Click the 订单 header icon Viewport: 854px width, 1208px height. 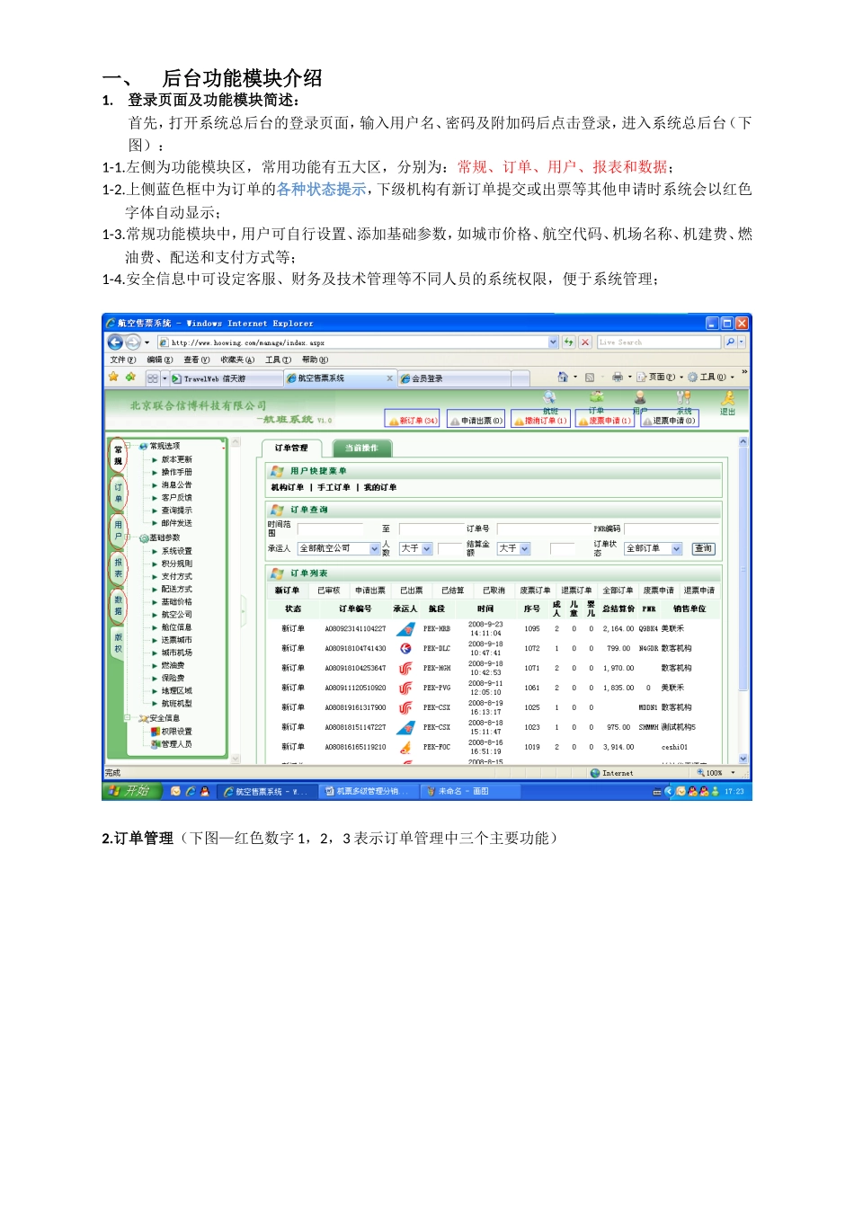pos(596,396)
